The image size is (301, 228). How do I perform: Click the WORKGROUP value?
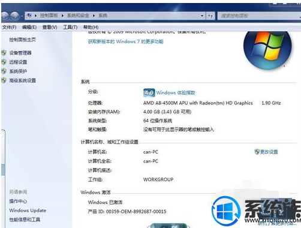tap(158, 179)
